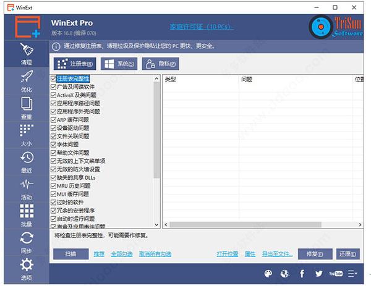371x286 pixels.
Task: Click the 扫描 scan button
Action: click(x=70, y=254)
